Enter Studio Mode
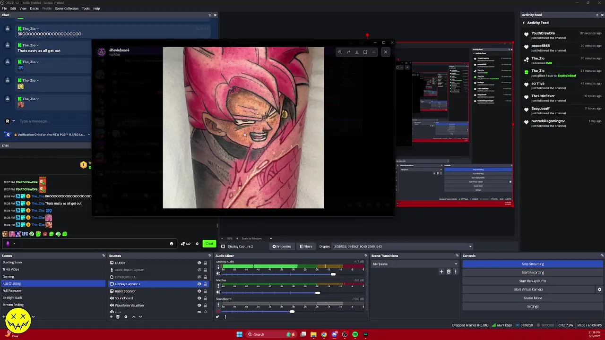The width and height of the screenshot is (605, 340). pyautogui.click(x=533, y=298)
